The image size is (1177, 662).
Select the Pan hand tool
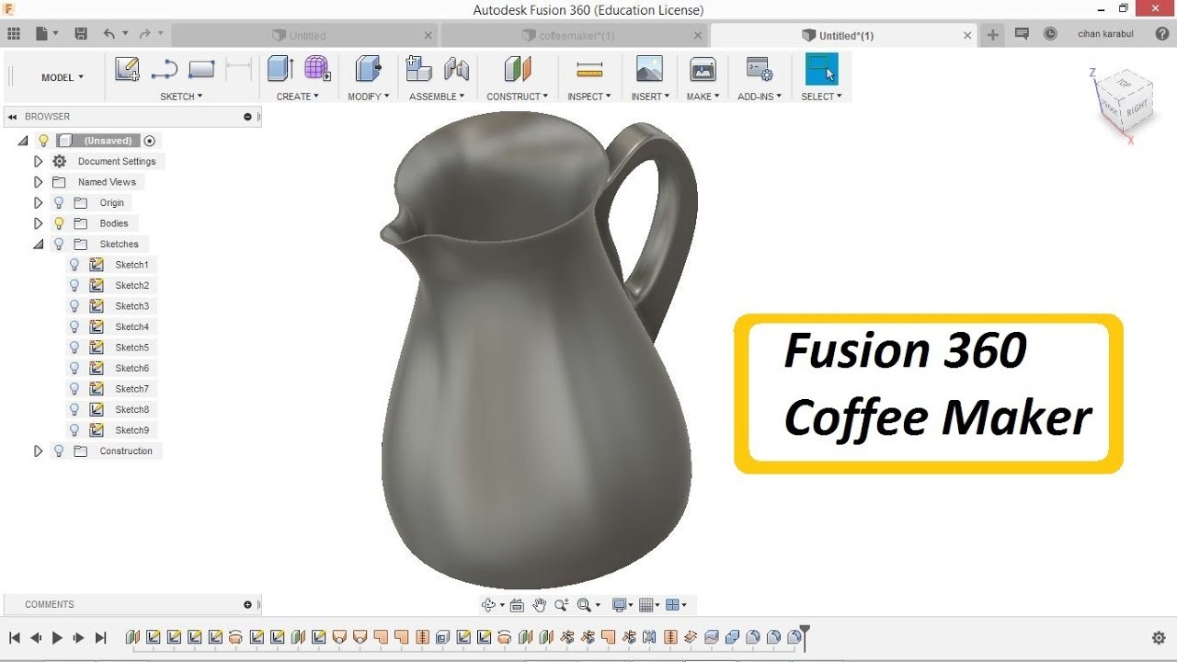tap(539, 605)
